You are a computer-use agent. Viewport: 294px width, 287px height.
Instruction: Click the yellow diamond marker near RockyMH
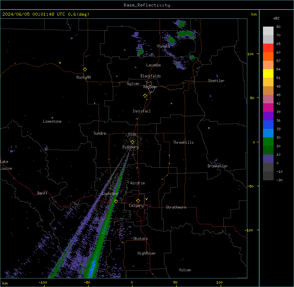(x=85, y=70)
